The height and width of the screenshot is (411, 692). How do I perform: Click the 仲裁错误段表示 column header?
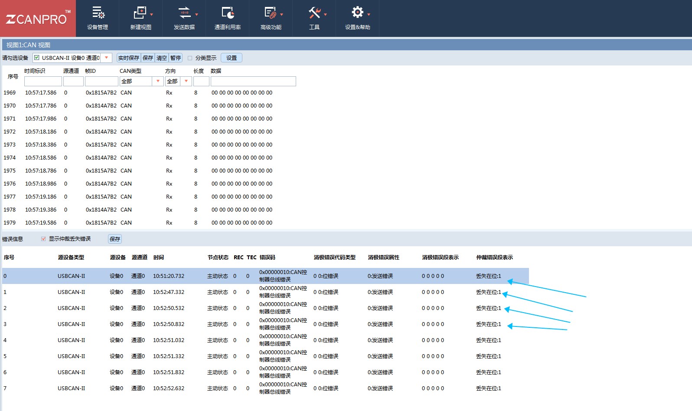[495, 258]
